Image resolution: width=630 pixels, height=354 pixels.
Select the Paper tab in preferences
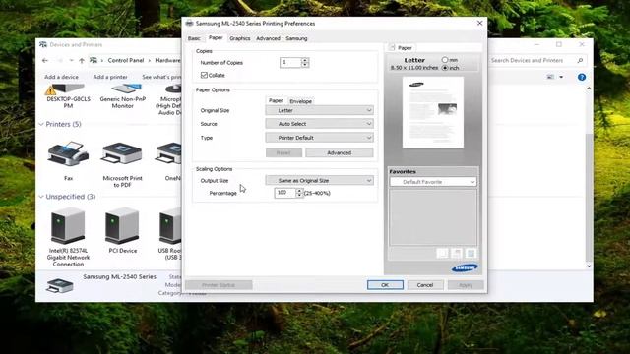pyautogui.click(x=216, y=37)
